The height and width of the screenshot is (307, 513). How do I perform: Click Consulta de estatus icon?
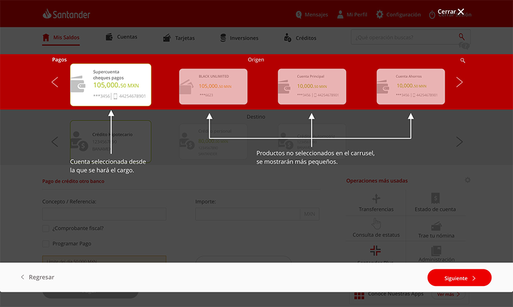click(376, 223)
